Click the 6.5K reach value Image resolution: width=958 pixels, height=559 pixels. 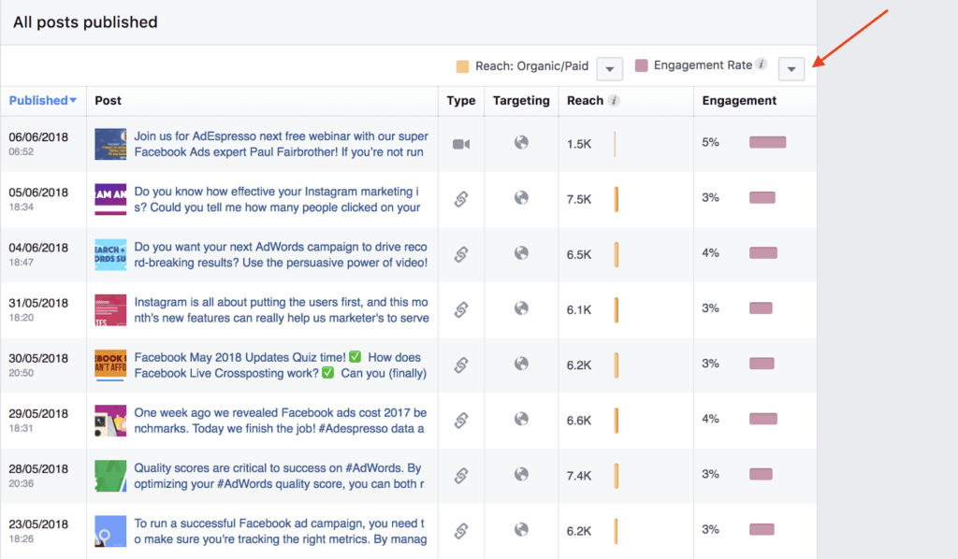click(x=578, y=254)
